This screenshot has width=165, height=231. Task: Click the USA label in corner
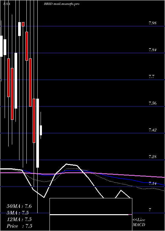tap(7, 4)
